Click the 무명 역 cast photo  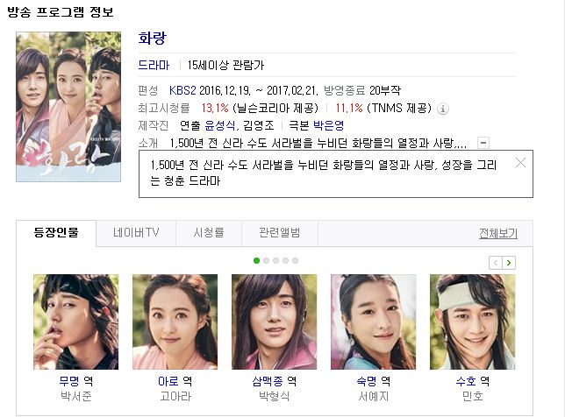tap(76, 322)
